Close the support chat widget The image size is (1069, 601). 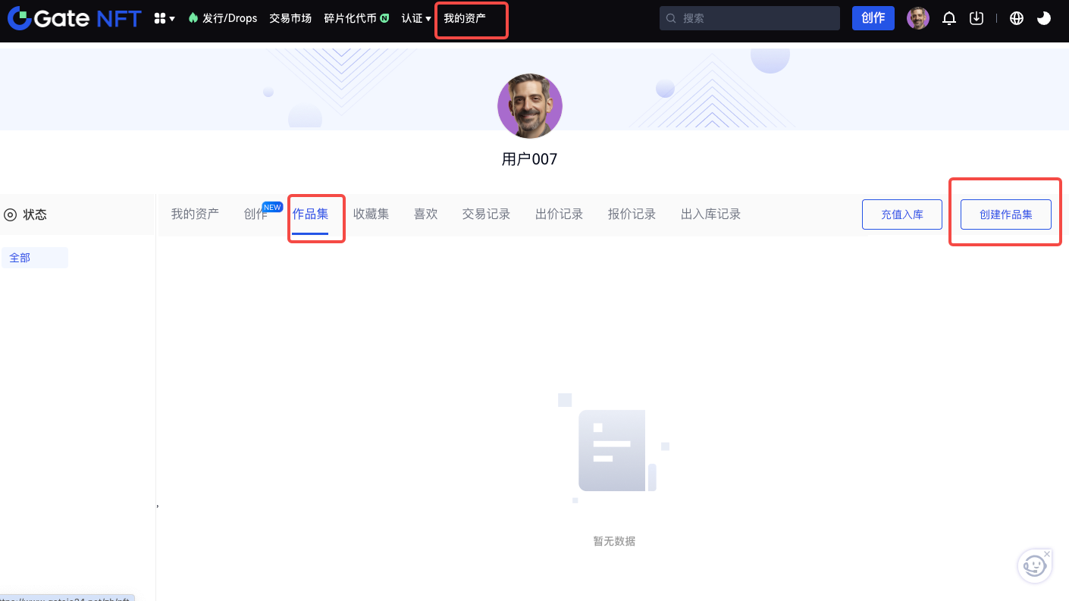1047,554
